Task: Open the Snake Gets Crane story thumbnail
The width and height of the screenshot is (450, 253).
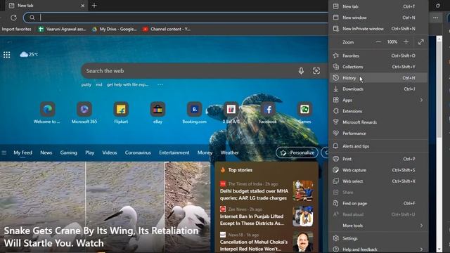Action: point(105,207)
